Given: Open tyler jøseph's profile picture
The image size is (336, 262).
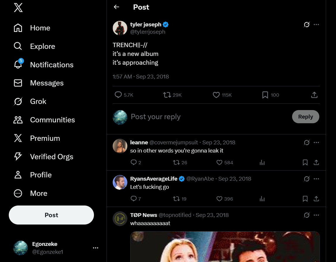Looking at the screenshot, I should tap(120, 28).
